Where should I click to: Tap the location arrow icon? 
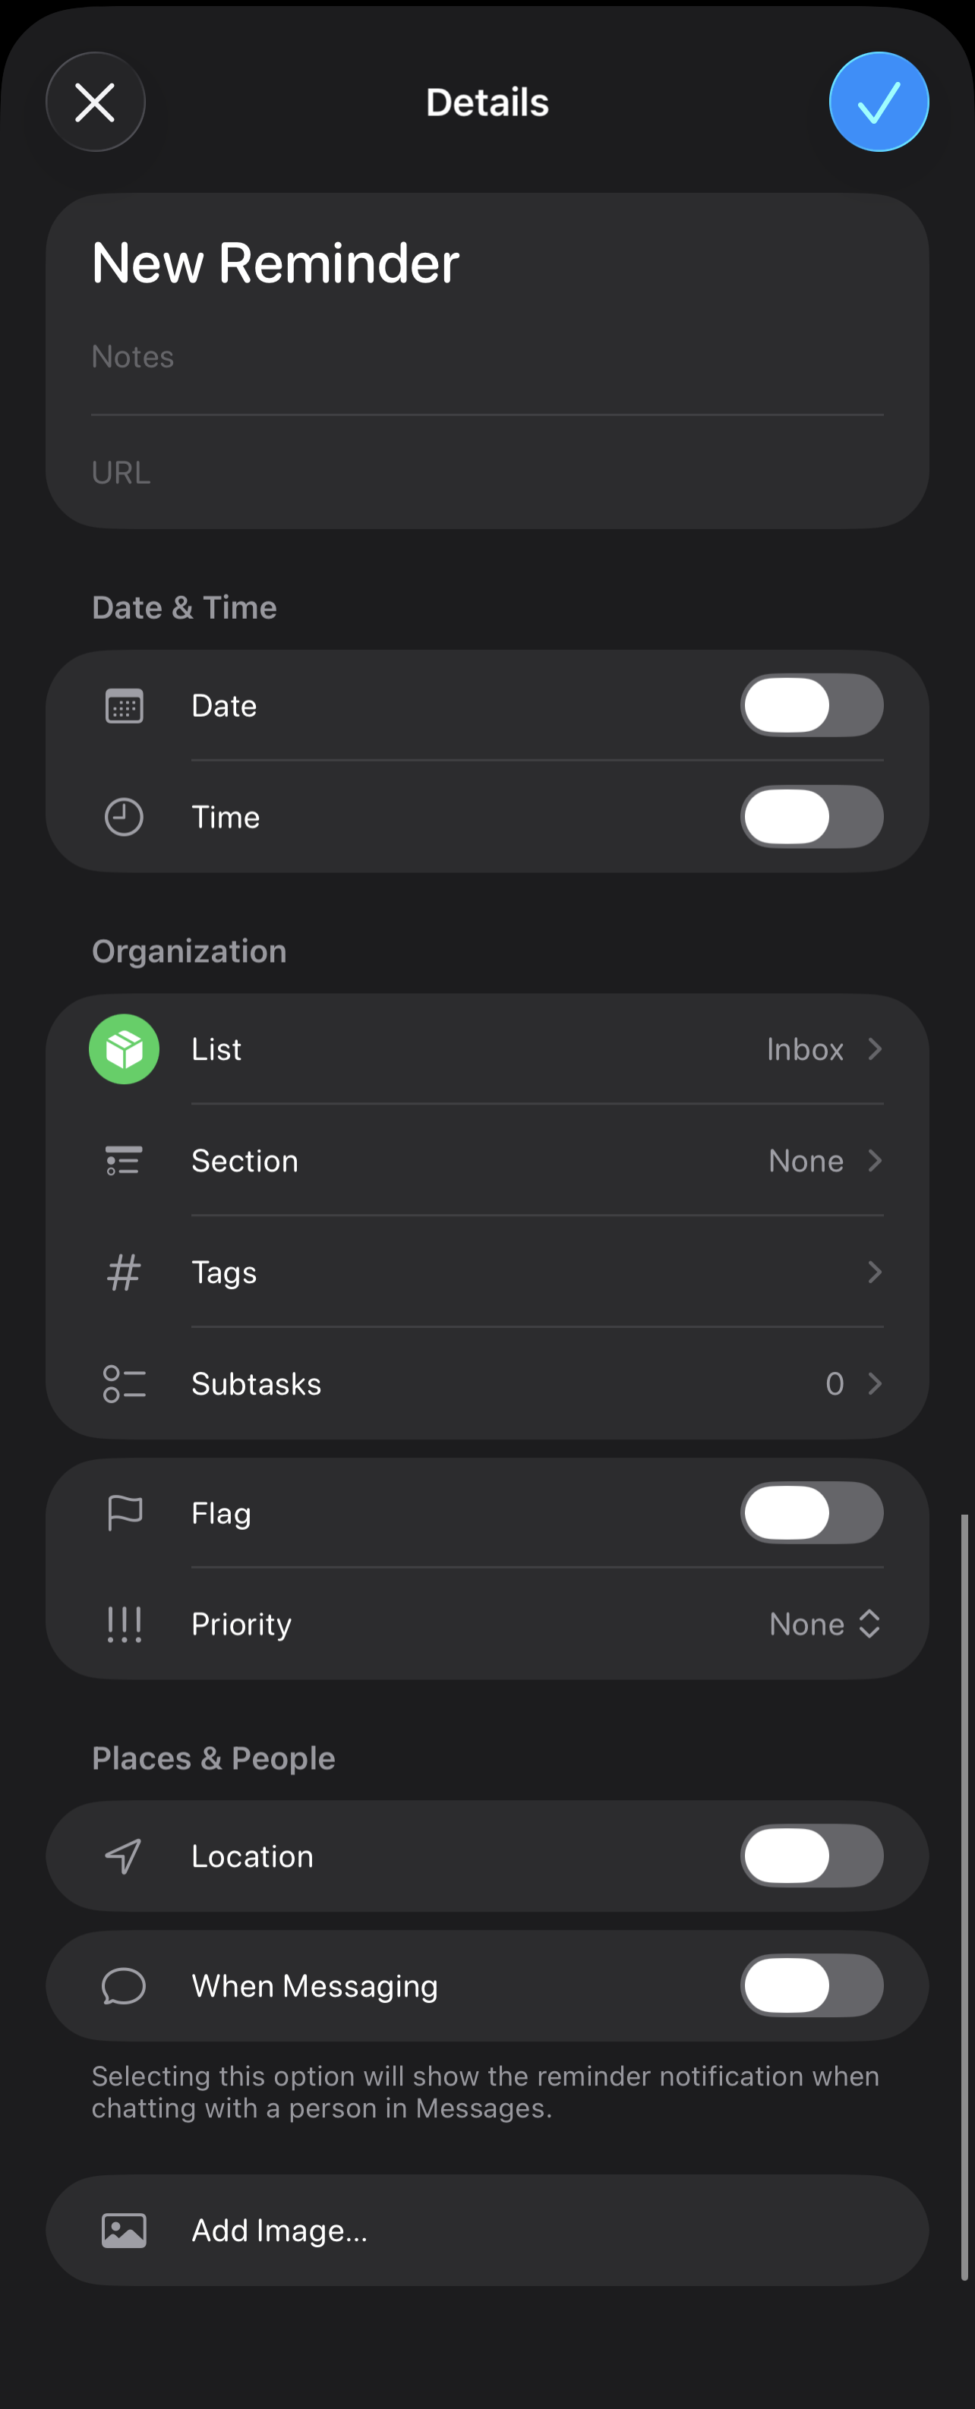tap(124, 1856)
